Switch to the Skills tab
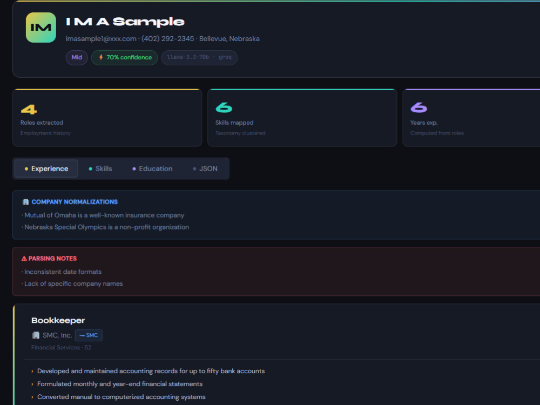This screenshot has height=405, width=540. (x=100, y=168)
